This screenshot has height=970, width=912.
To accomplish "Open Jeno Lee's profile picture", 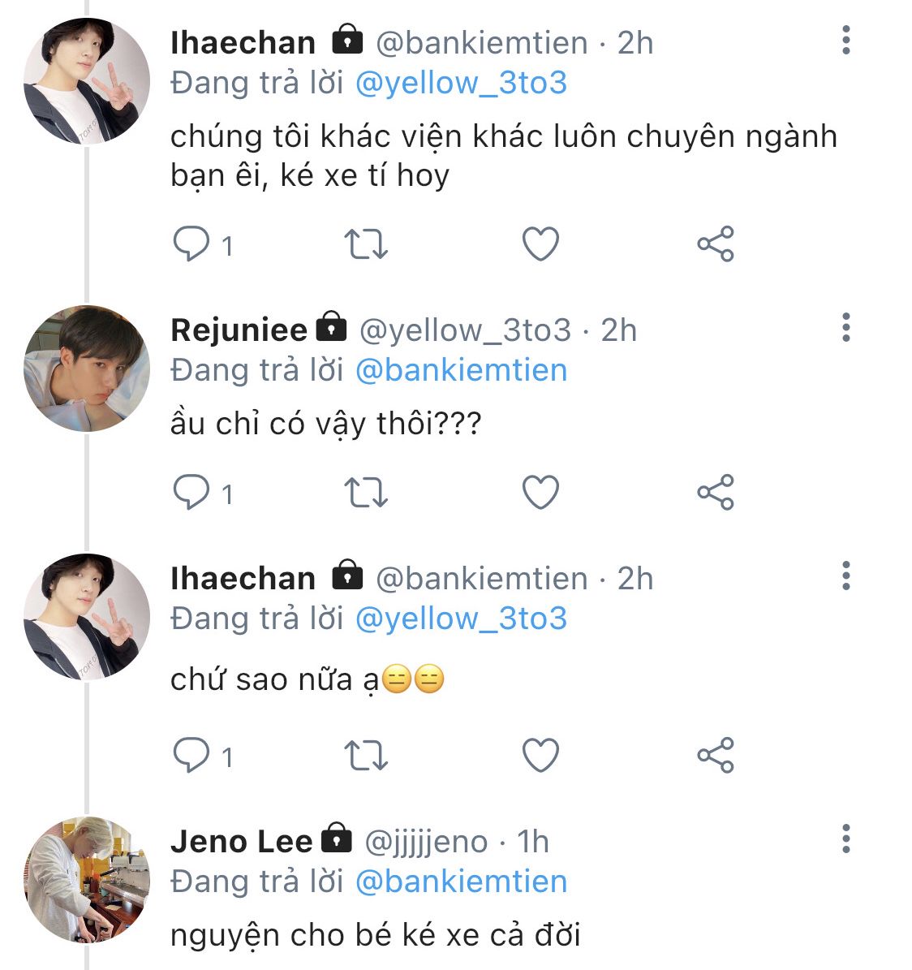I will tap(87, 879).
